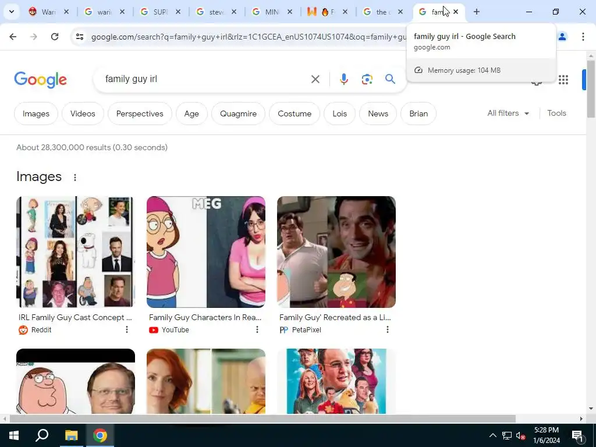Open the Google apps grid

pos(563,79)
